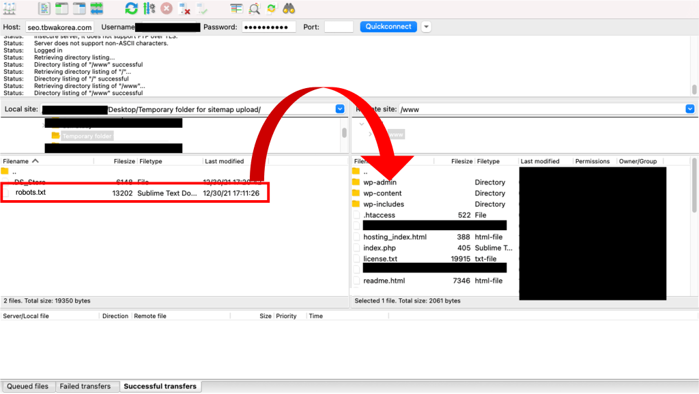This screenshot has width=699, height=394.
Task: Click the Temporary folder's folder icon
Action: point(55,135)
